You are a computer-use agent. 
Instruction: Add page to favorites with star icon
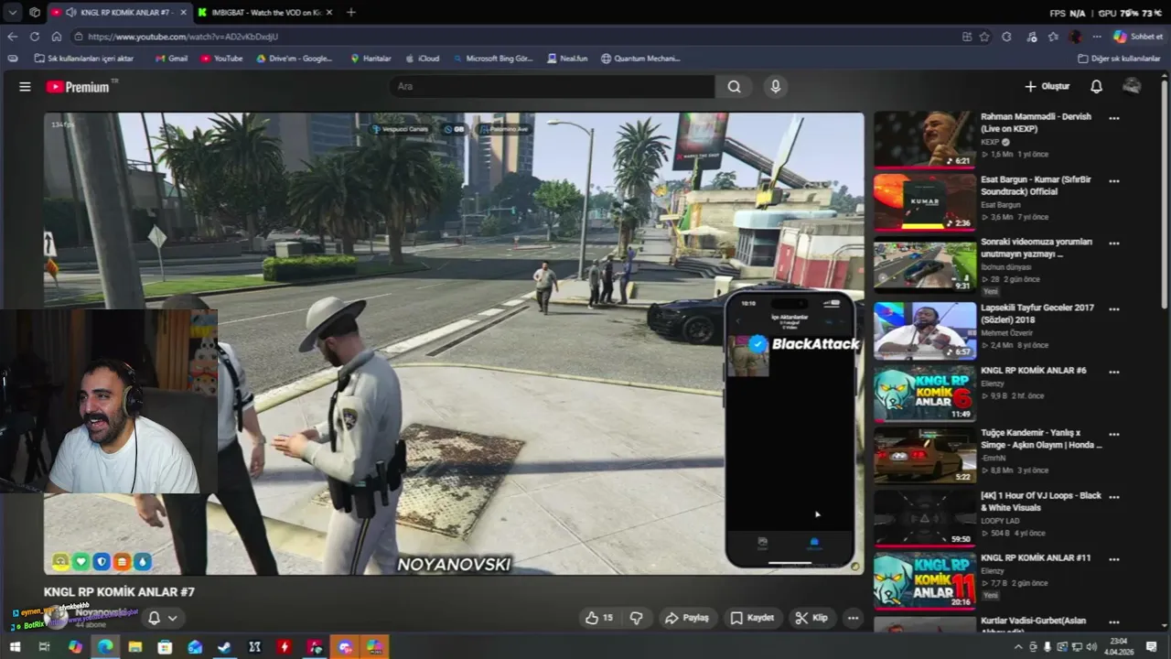tap(984, 37)
